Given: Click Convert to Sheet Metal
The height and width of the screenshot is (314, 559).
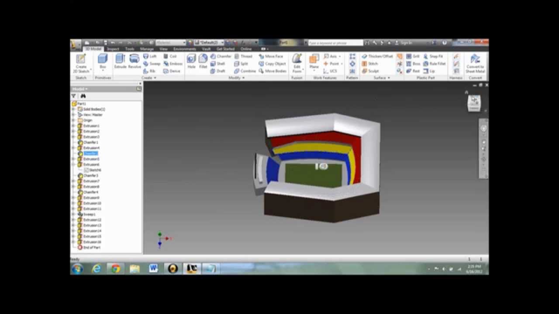Looking at the screenshot, I should tap(475, 64).
